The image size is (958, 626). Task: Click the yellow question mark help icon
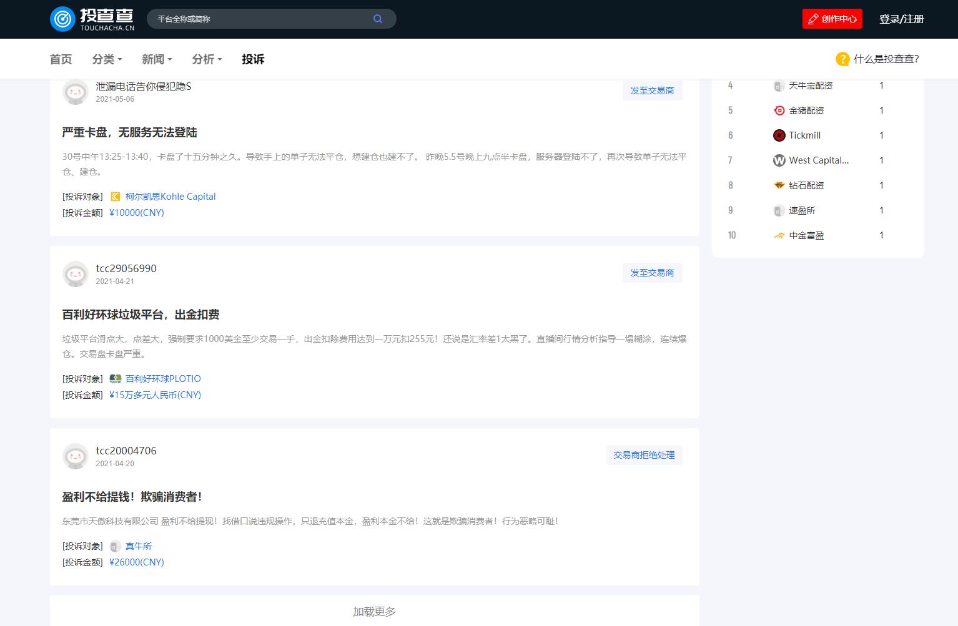[x=842, y=59]
